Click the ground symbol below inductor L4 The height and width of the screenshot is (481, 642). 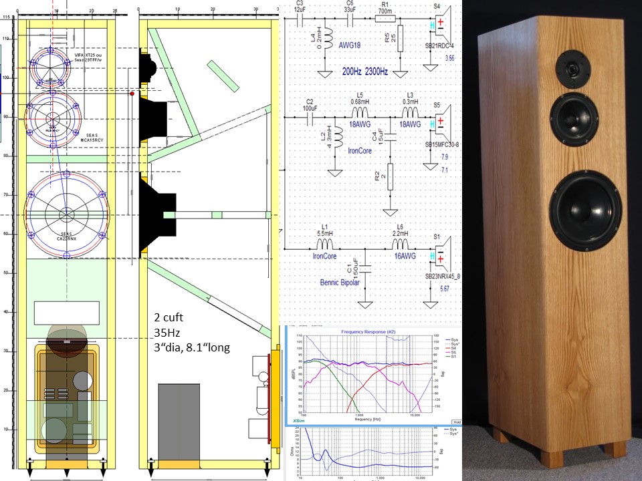(325, 74)
